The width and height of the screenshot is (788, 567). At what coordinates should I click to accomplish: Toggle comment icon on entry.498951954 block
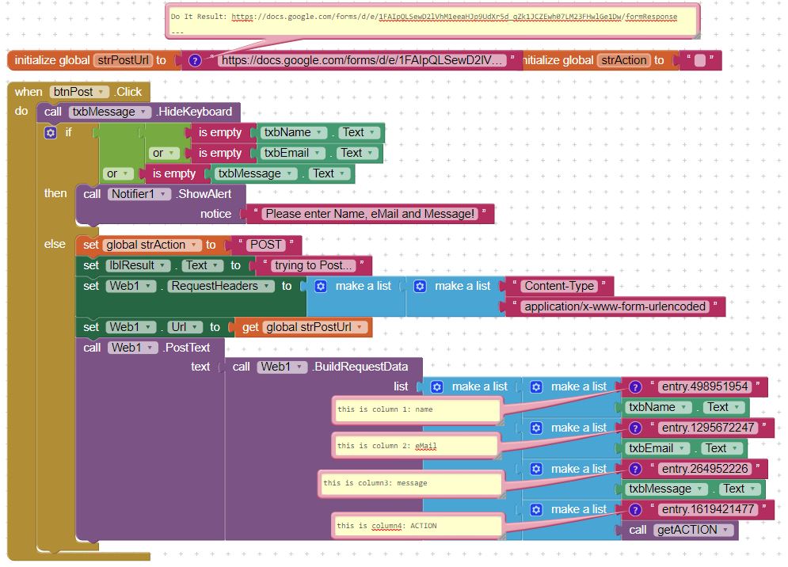(635, 386)
